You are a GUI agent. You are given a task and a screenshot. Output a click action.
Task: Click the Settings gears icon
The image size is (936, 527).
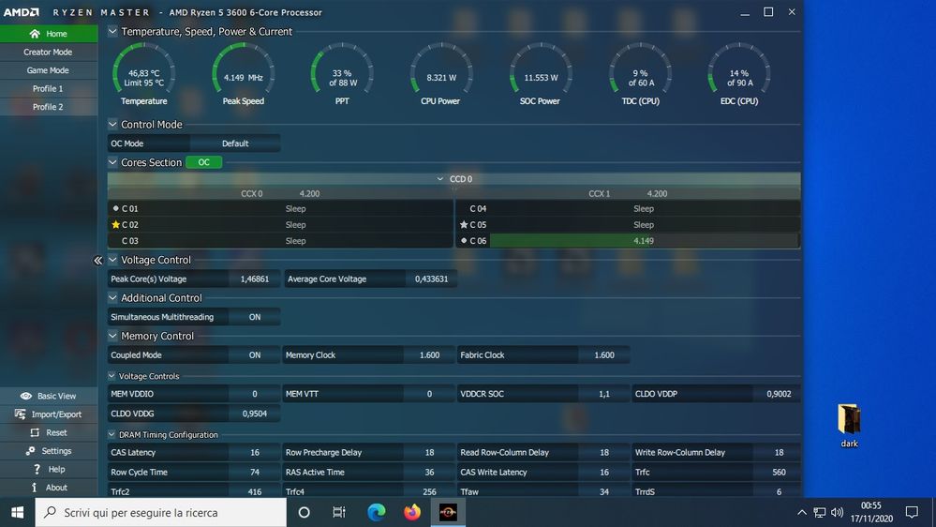tap(30, 450)
